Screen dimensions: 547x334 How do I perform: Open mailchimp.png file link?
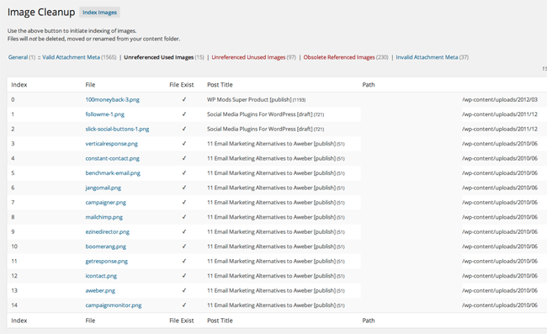(104, 217)
